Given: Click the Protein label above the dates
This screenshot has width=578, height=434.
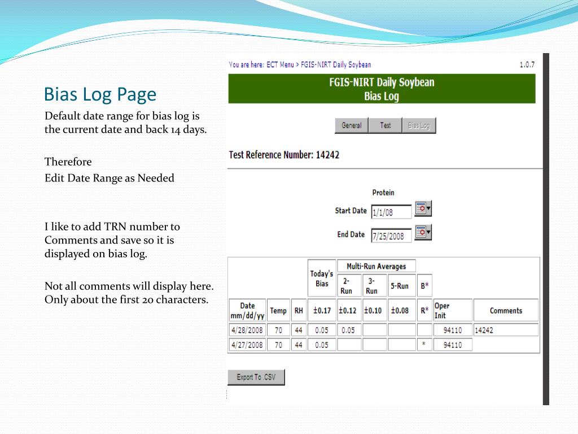Looking at the screenshot, I should pyautogui.click(x=383, y=193).
